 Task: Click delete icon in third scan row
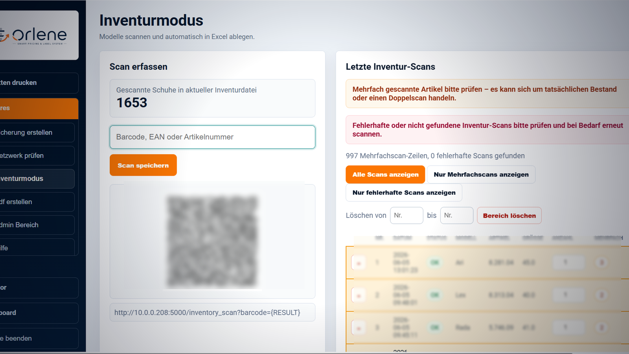pyautogui.click(x=359, y=328)
